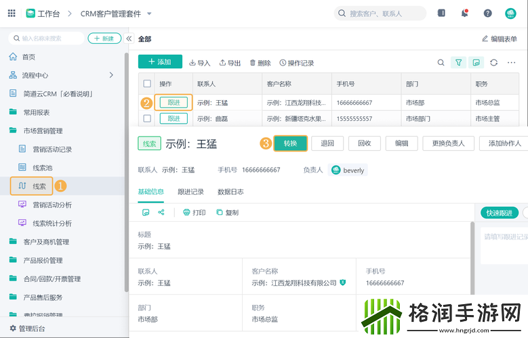This screenshot has width=528, height=338.
Task: Click the 更换负责人 button
Action: pos(448,143)
